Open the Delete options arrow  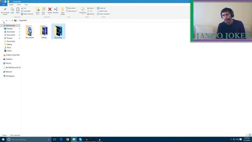pyautogui.click(x=50, y=14)
